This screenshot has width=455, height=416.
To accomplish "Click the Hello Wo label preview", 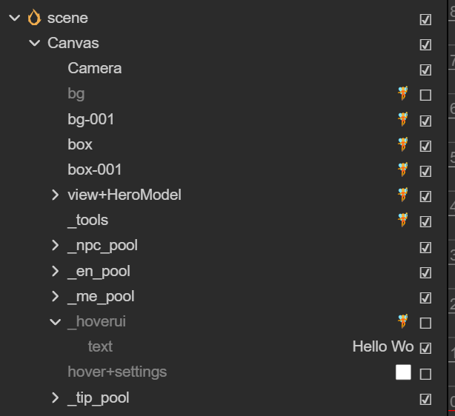I will (x=382, y=346).
